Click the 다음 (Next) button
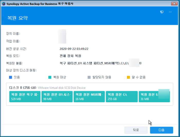 [161, 130]
